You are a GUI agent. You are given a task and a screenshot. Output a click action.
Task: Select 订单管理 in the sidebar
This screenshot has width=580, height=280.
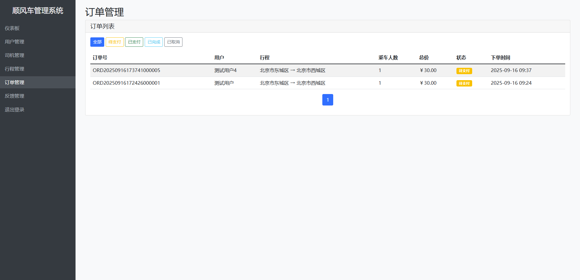tap(14, 82)
